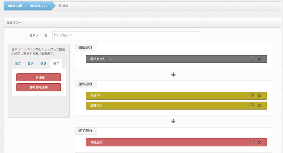Delete the 通報再生 block
Image resolution: width=283 pixels, height=153 pixels.
(x=259, y=106)
